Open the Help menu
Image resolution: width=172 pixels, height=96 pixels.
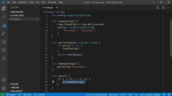[x=60, y=2]
